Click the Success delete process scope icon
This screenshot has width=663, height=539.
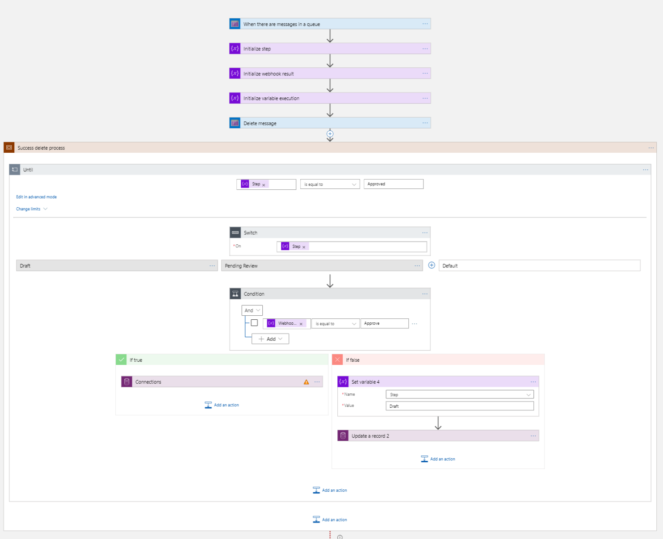point(9,148)
